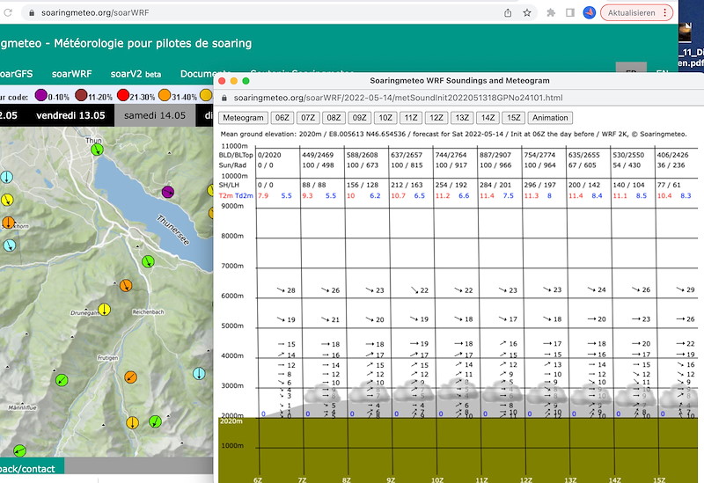
Task: Open the feedback/contact link
Action: (x=27, y=469)
